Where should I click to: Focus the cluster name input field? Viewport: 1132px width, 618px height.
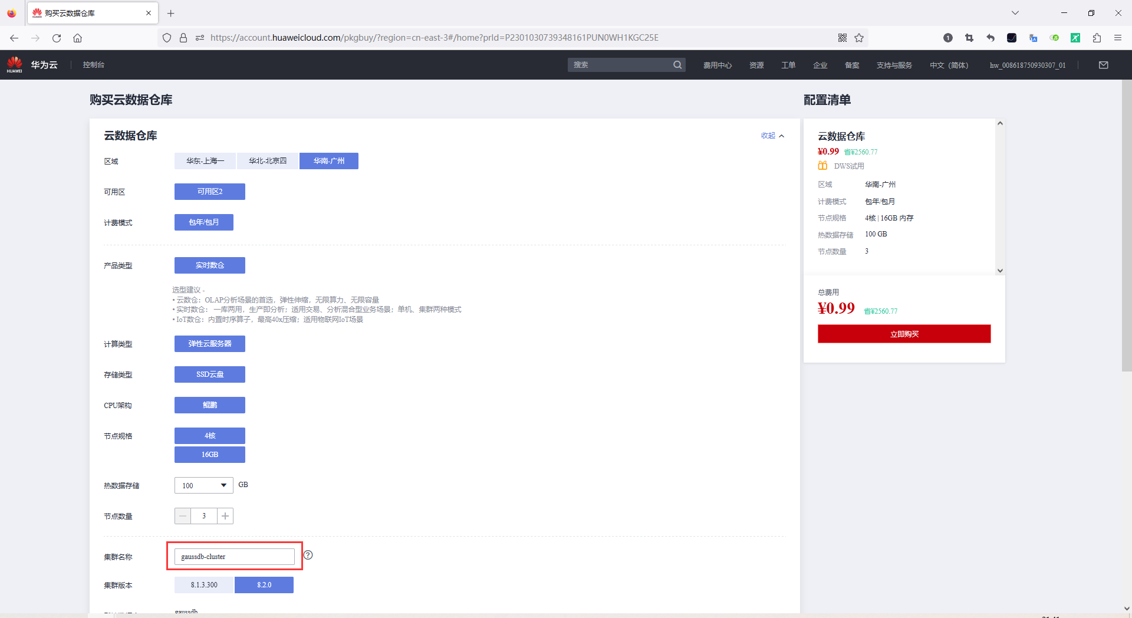[x=235, y=557]
